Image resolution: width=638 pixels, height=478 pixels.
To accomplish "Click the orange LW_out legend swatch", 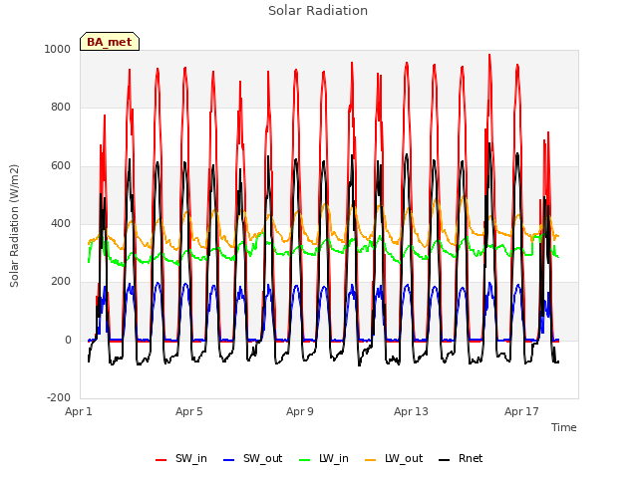I will click(x=371, y=460).
